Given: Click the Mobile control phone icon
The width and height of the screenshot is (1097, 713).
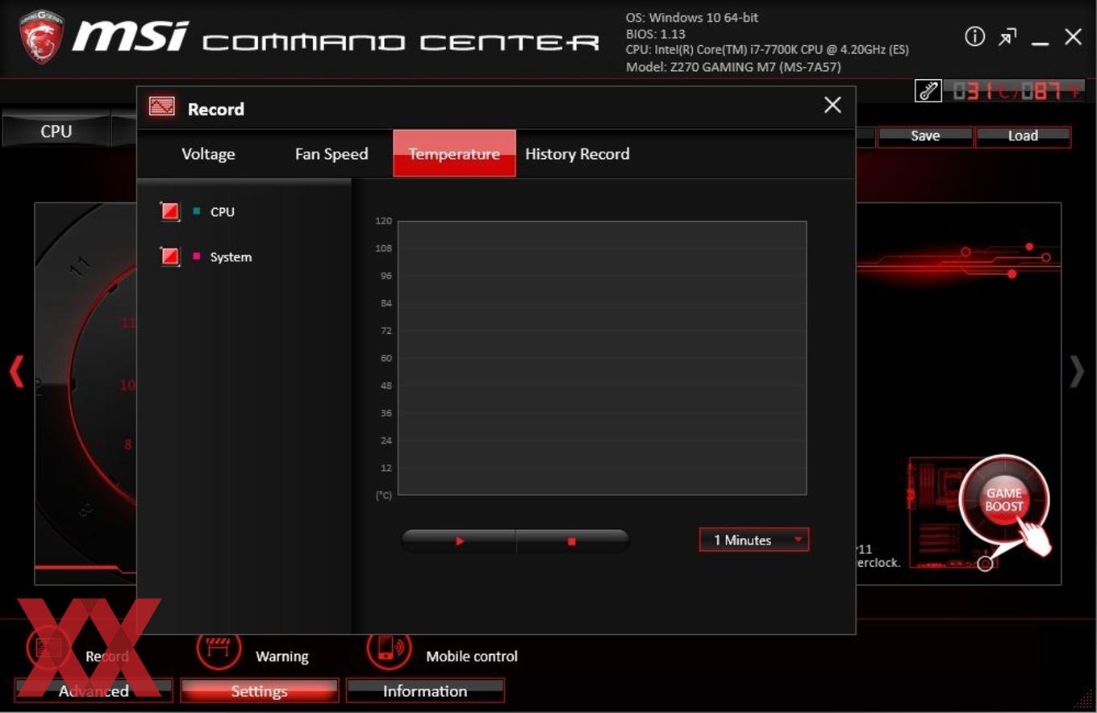Looking at the screenshot, I should tap(389, 649).
